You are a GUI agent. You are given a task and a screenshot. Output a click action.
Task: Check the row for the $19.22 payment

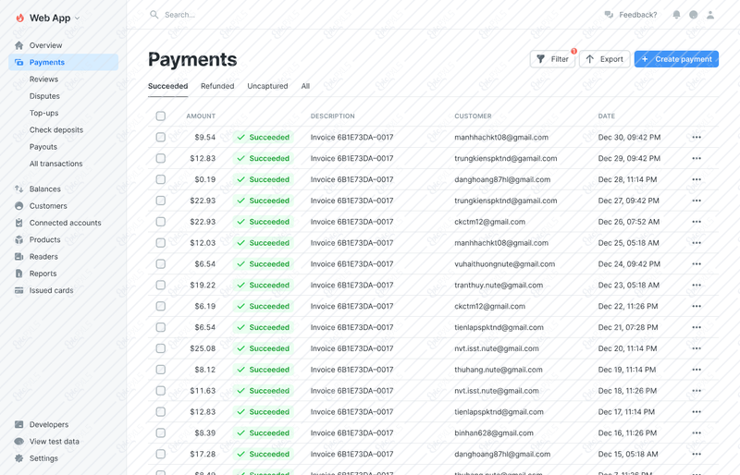[x=160, y=285]
